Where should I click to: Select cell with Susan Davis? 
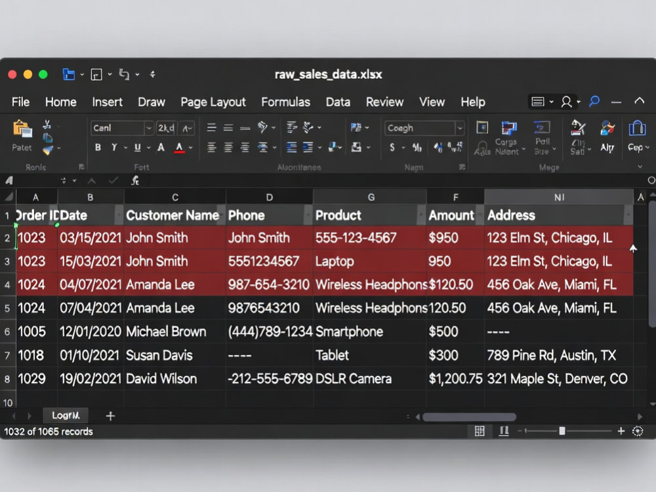(175, 356)
